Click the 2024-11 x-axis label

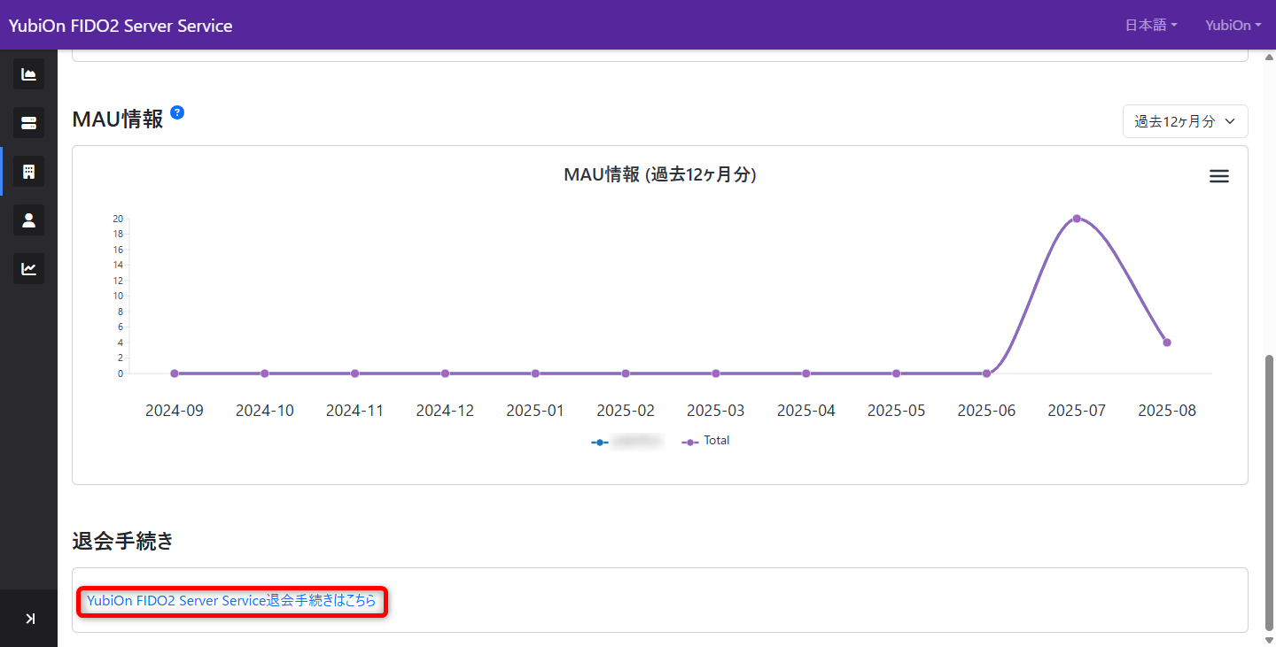pos(354,412)
